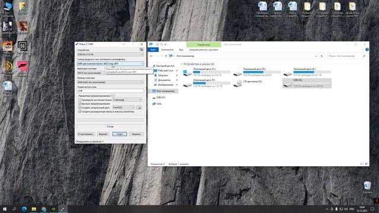Screen dimensions: 379x213
Task: Open taskbar search magnifier
Action: [14, 209]
